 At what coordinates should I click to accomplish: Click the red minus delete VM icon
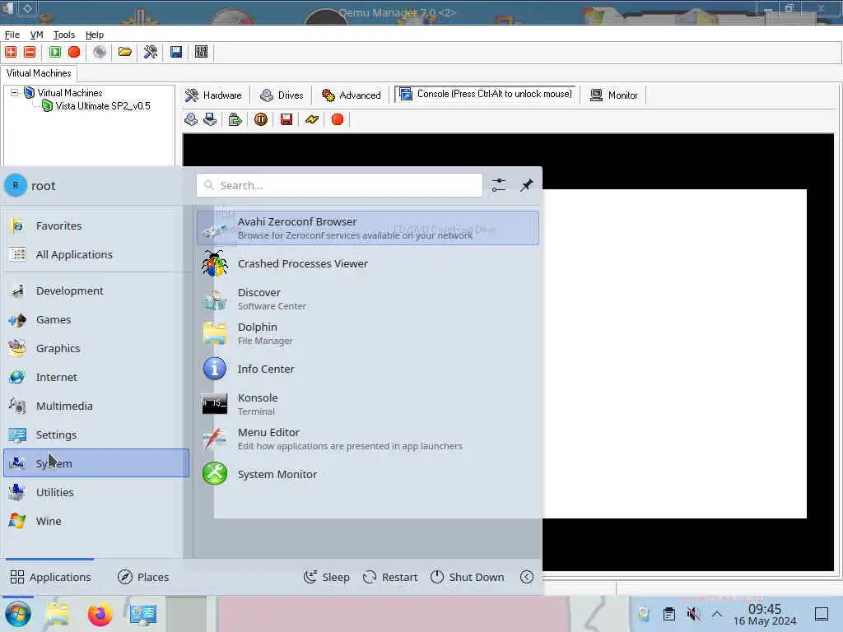30,52
